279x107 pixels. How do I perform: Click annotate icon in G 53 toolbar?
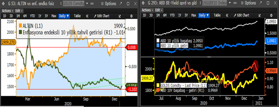(120, 16)
